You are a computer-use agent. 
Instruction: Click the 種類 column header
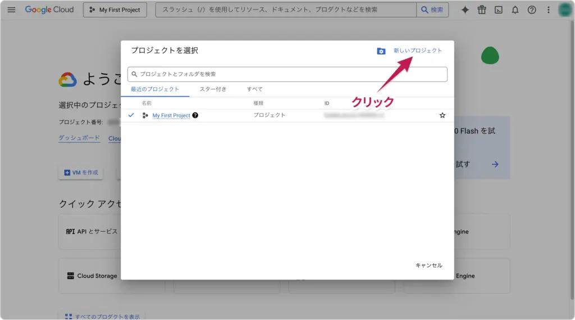point(258,103)
